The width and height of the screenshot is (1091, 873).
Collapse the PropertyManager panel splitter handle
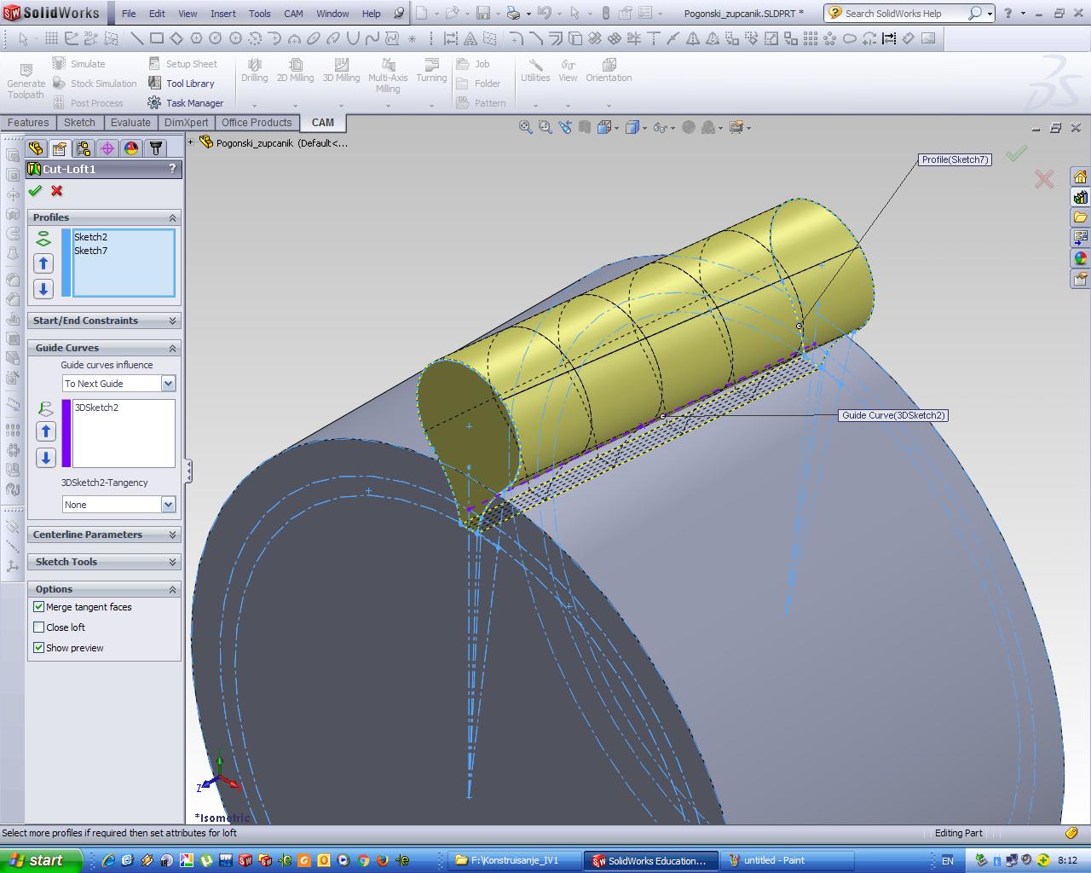188,471
